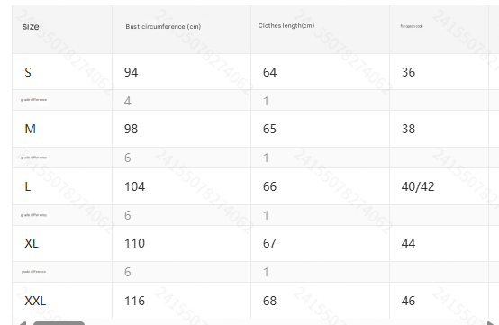Select the 40/42 European code cell
The width and height of the screenshot is (499, 325).
439,186
